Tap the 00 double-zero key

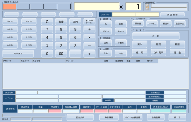61,54
